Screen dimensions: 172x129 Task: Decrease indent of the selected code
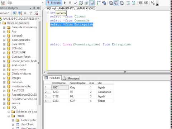141,3
